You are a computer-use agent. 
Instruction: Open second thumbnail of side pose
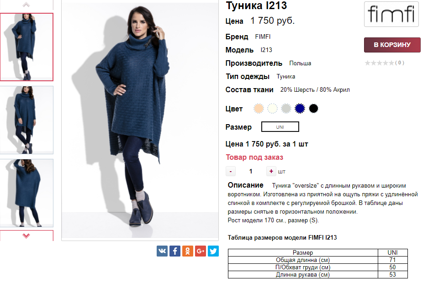click(26, 120)
